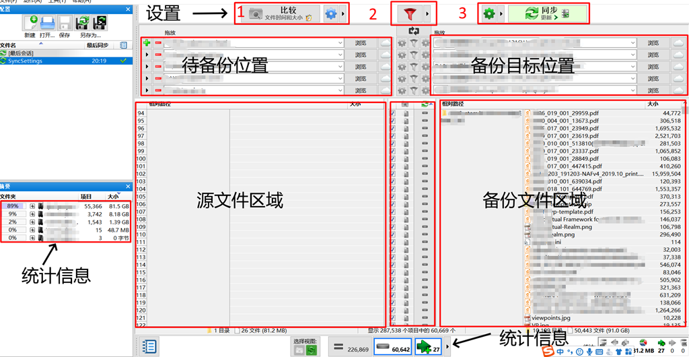Screen dimensions: 689x357
Task: Uncheck the checkbox on row 100
Action: pos(392,159)
